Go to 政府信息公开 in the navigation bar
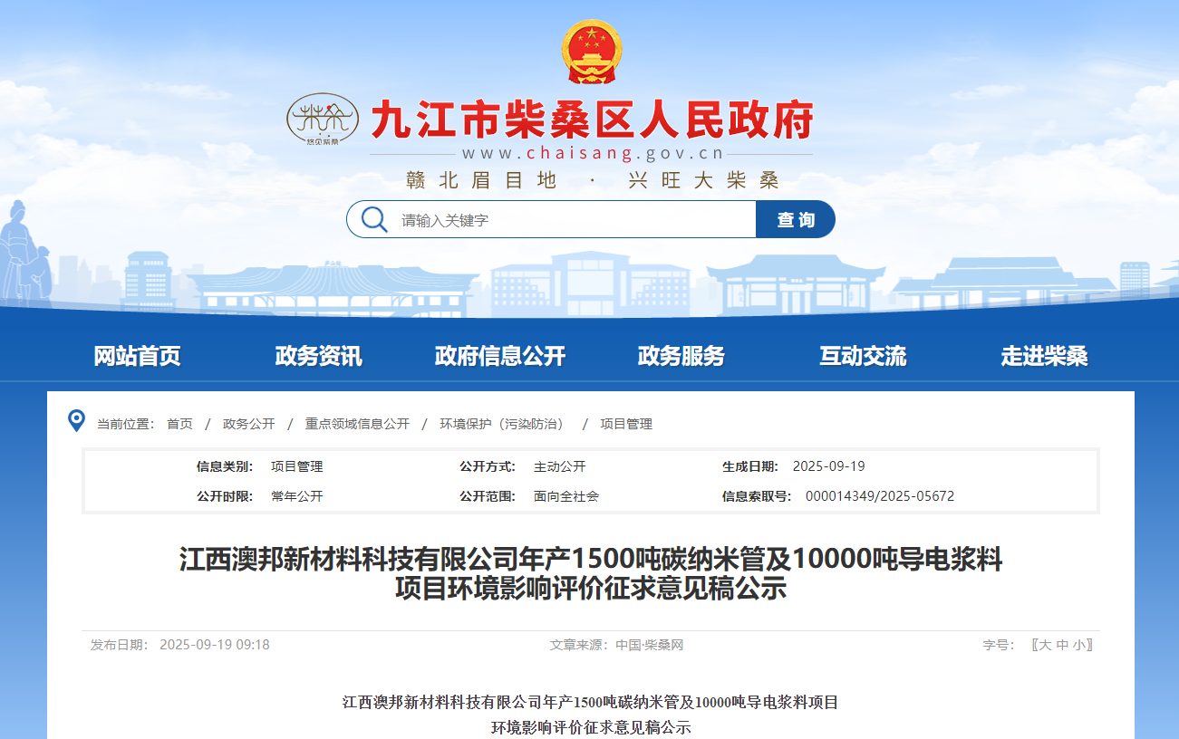Image resolution: width=1179 pixels, height=739 pixels. pyautogui.click(x=499, y=356)
